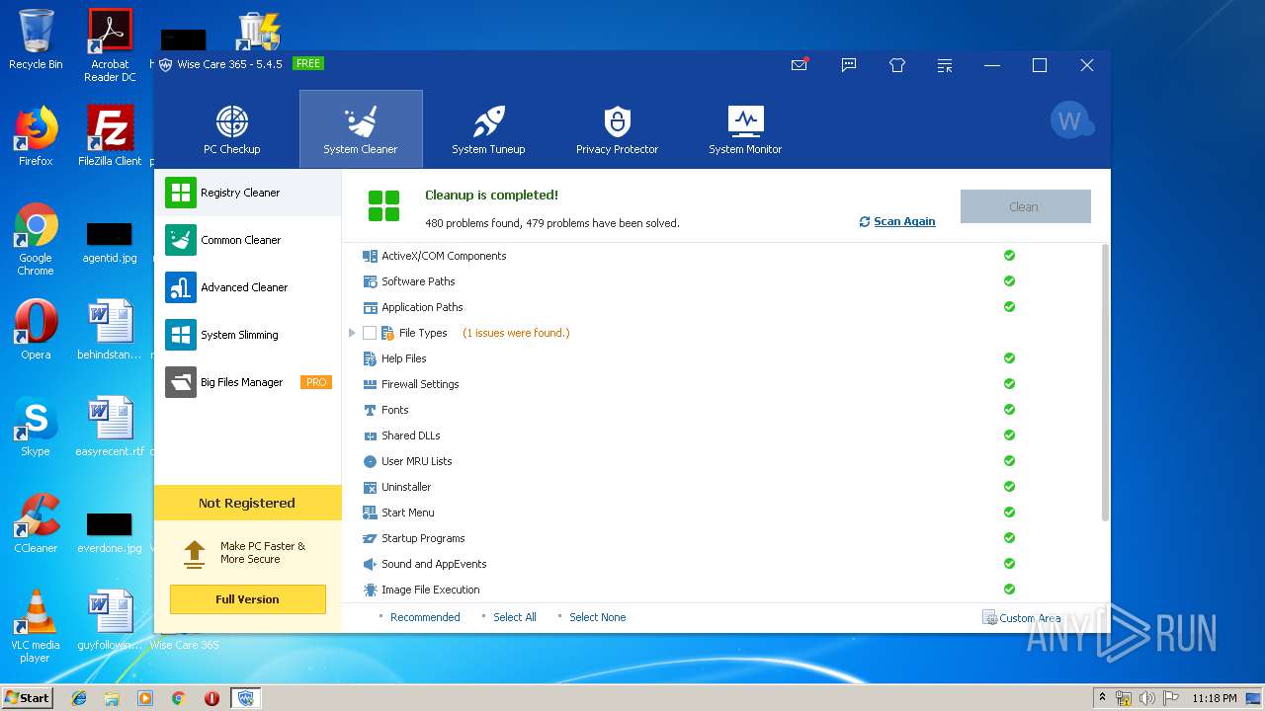Open the Privacy Protector tab
This screenshot has width=1265, height=711.
617,129
